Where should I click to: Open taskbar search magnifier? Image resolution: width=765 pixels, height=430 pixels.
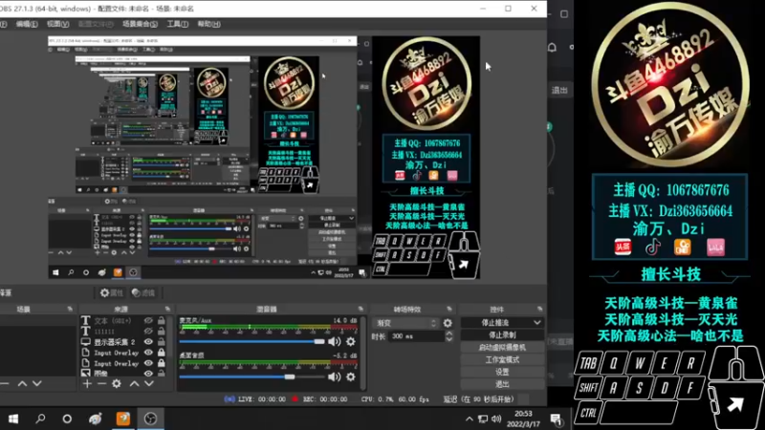pyautogui.click(x=40, y=419)
